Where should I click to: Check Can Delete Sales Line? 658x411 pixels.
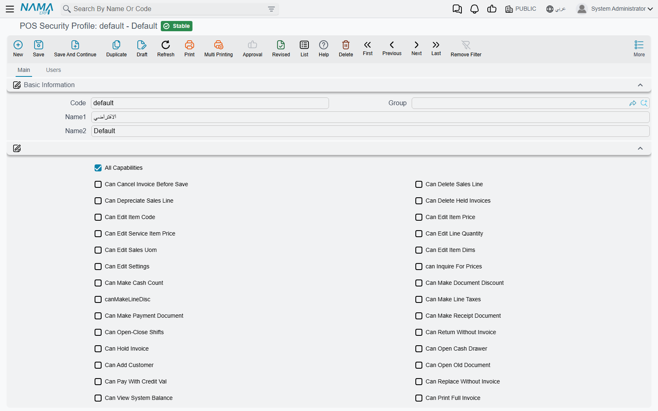point(419,184)
